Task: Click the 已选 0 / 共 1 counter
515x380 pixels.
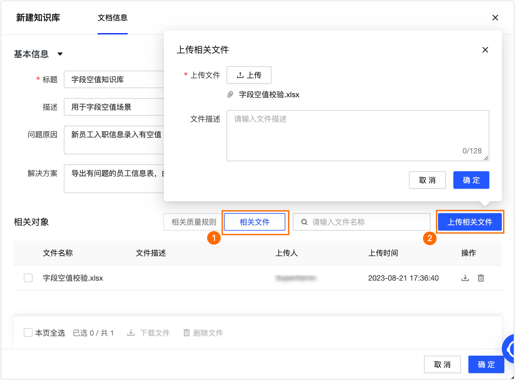Action: (x=93, y=333)
